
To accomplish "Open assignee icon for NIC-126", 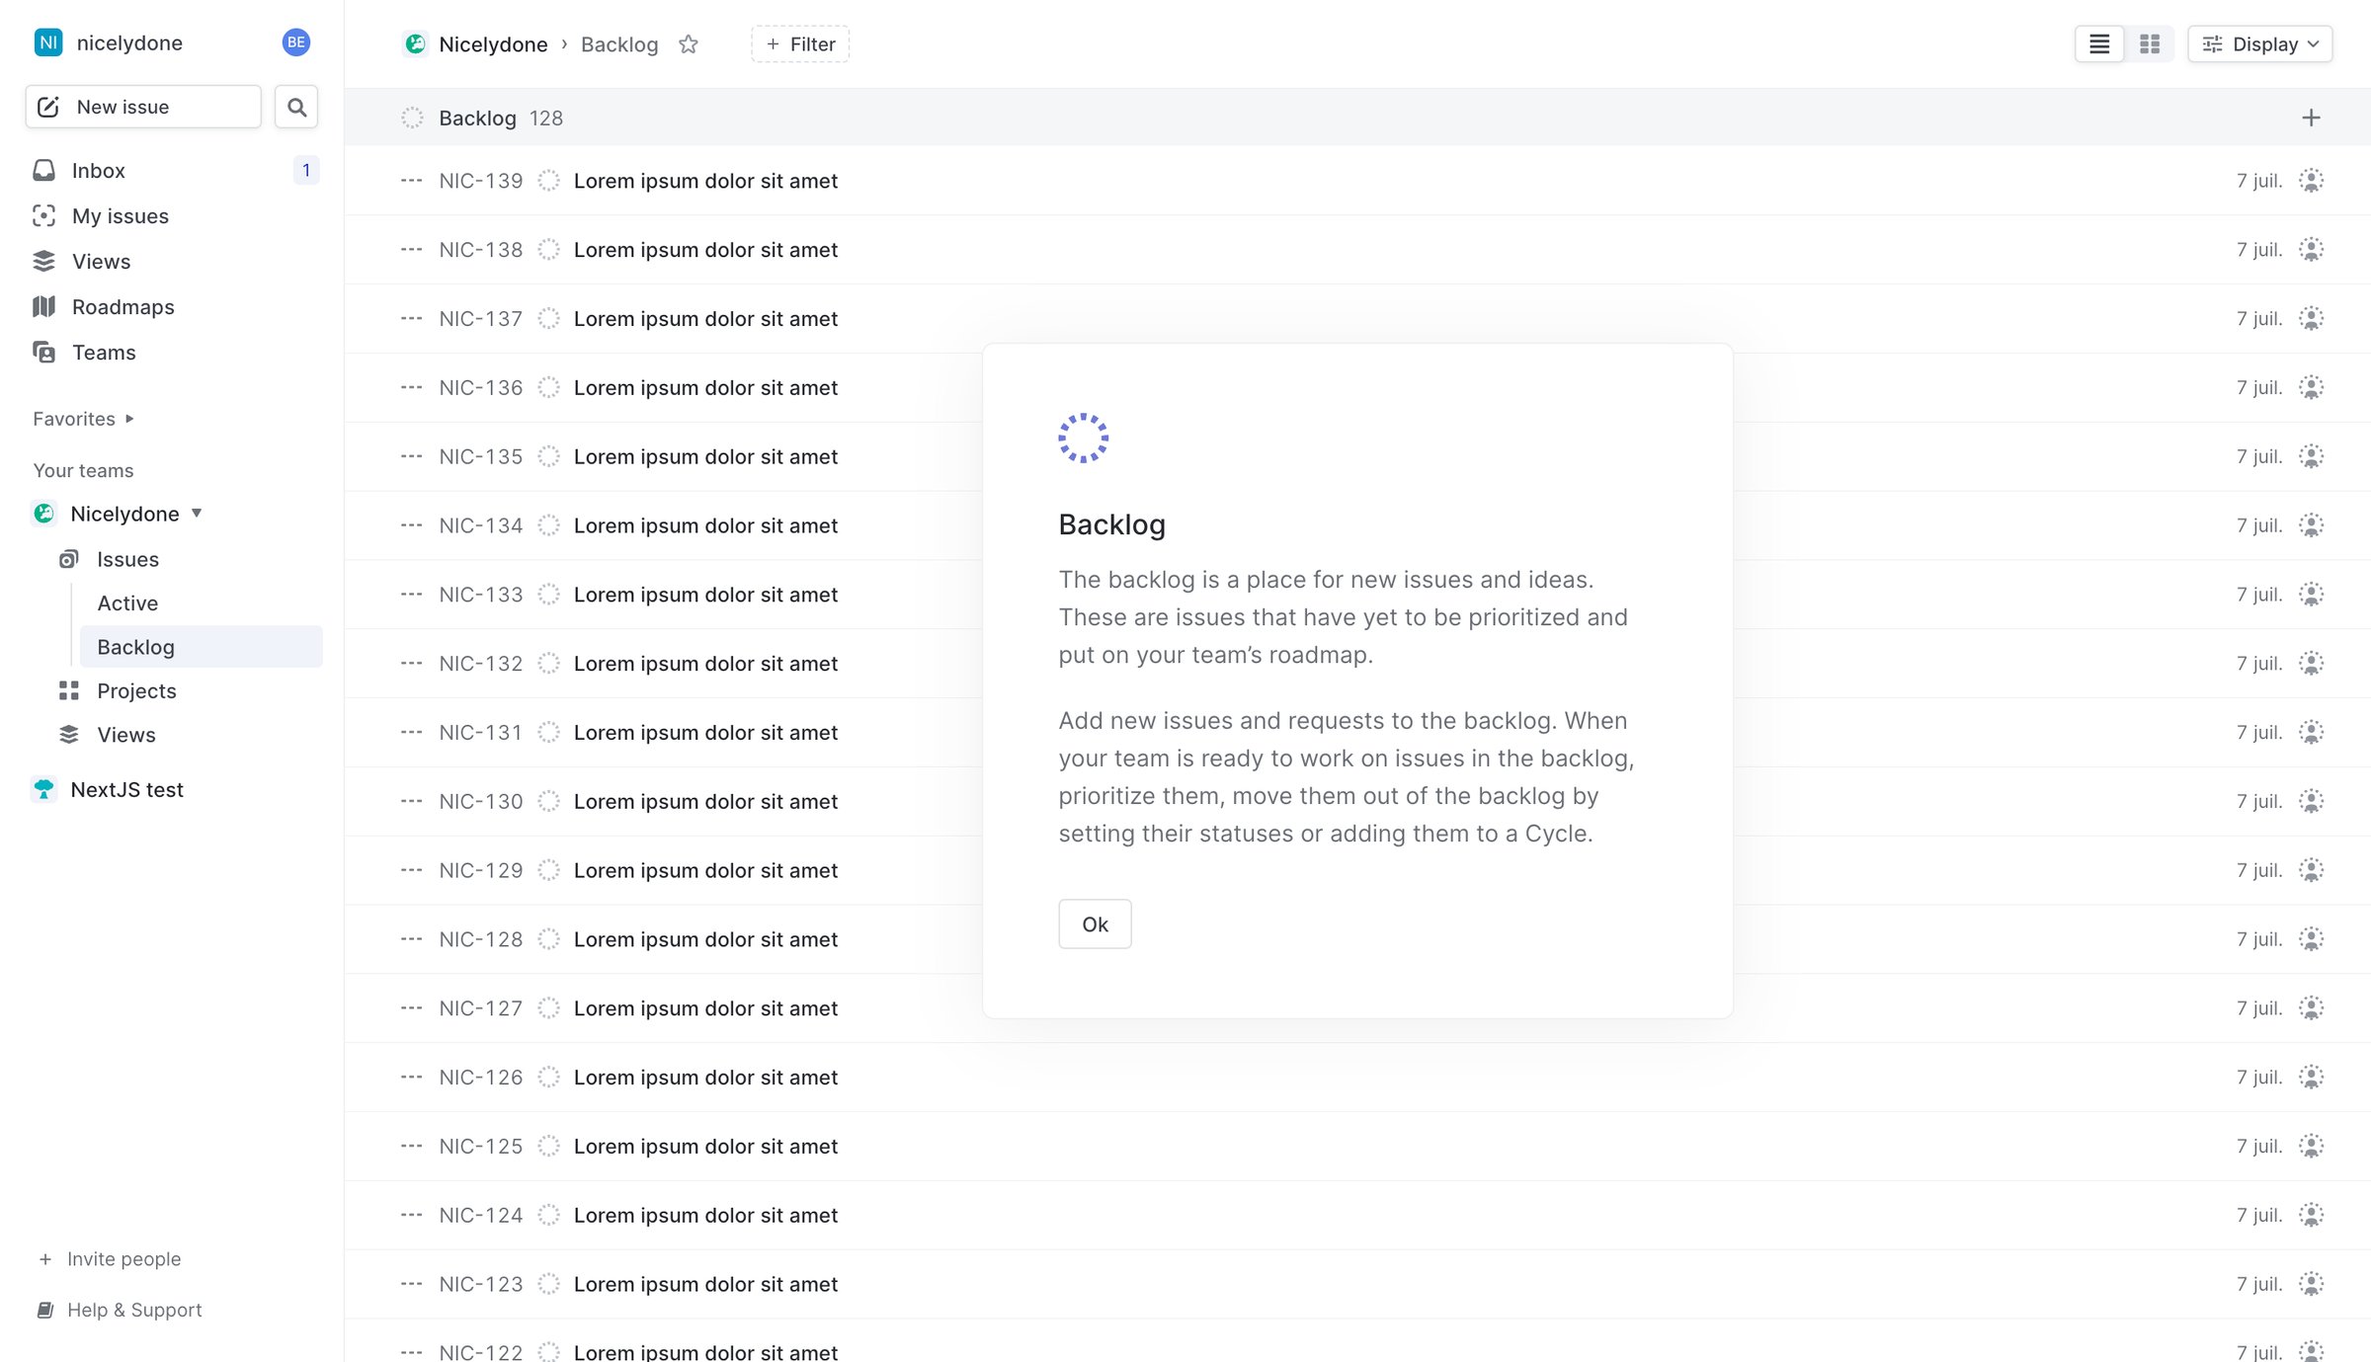I will (2311, 1078).
